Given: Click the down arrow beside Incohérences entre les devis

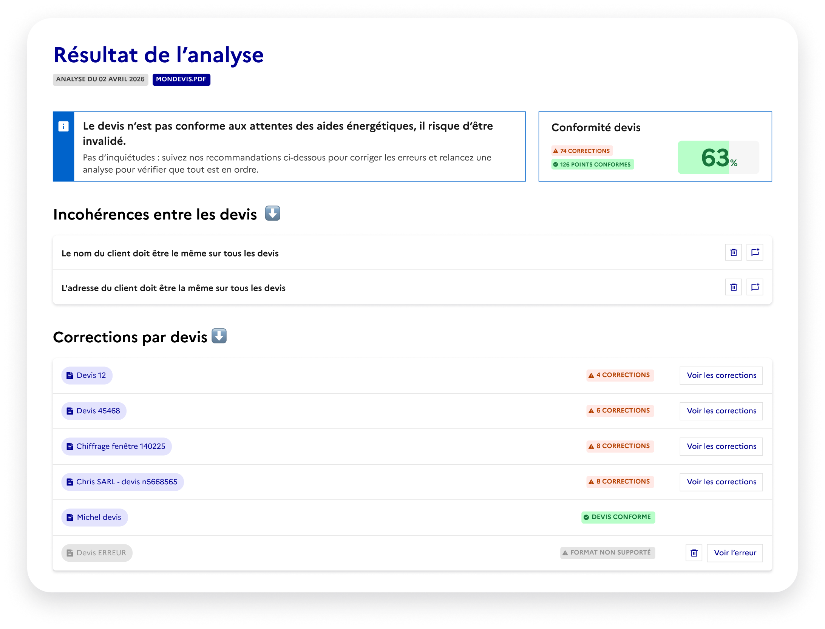Looking at the screenshot, I should (272, 213).
